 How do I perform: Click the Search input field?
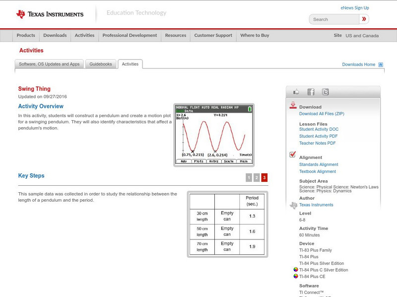click(x=334, y=19)
